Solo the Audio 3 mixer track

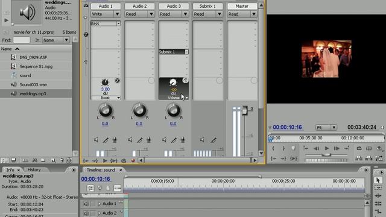click(x=173, y=140)
